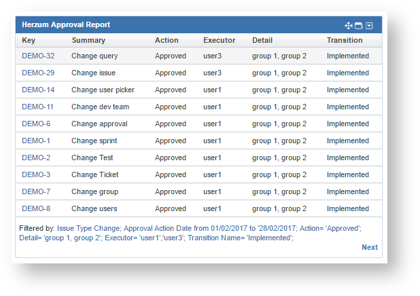This screenshot has width=420, height=296.
Task: Open the gadget options dropdown arrow
Action: (x=369, y=25)
